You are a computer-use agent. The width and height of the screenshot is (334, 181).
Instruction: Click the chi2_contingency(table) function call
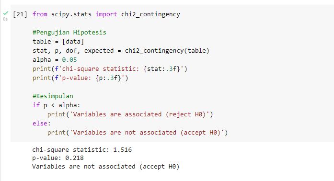(167, 51)
